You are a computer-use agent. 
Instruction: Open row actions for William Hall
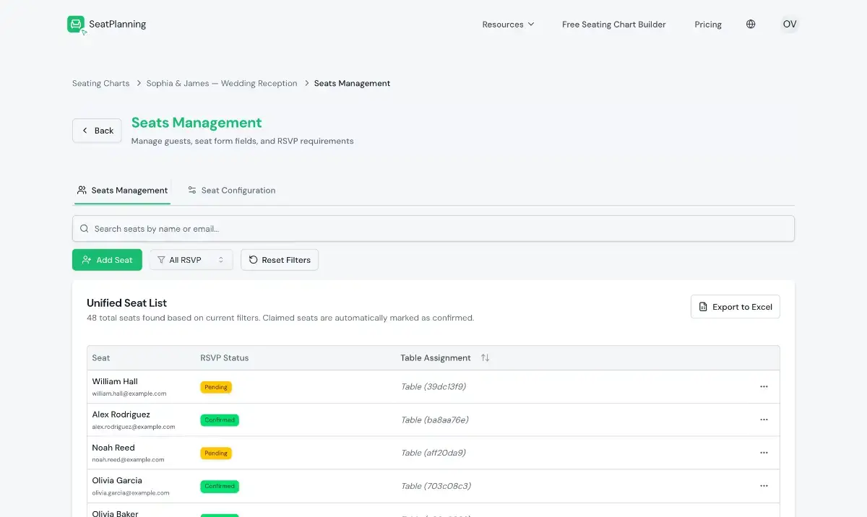click(x=764, y=386)
